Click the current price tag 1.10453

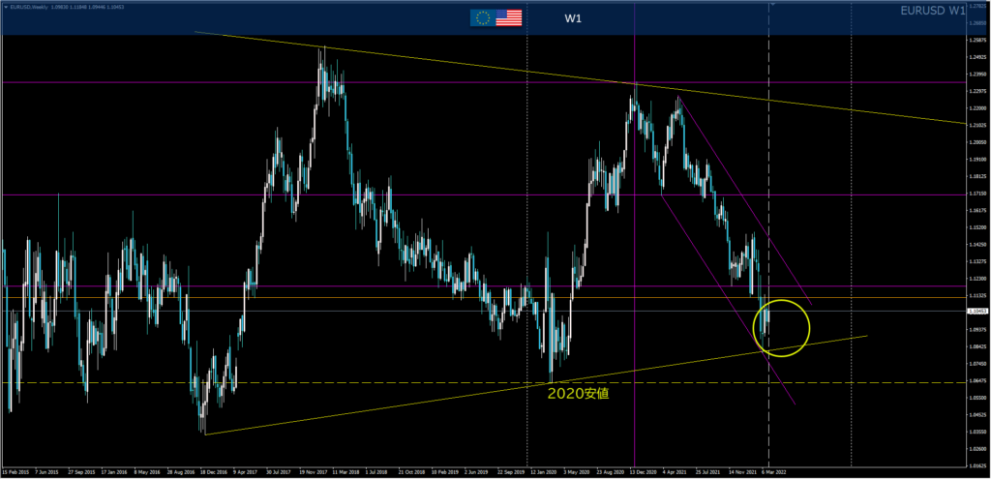tap(977, 311)
